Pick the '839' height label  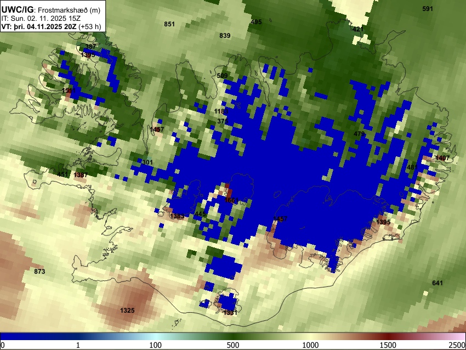[225, 36]
